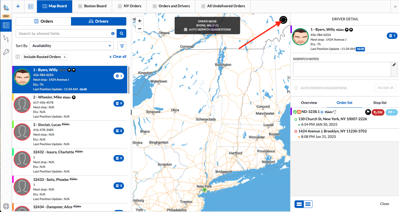Screen dimensions: 399x212
Task: Click the 1424 Avenue J delivery address
Action: [x=333, y=131]
